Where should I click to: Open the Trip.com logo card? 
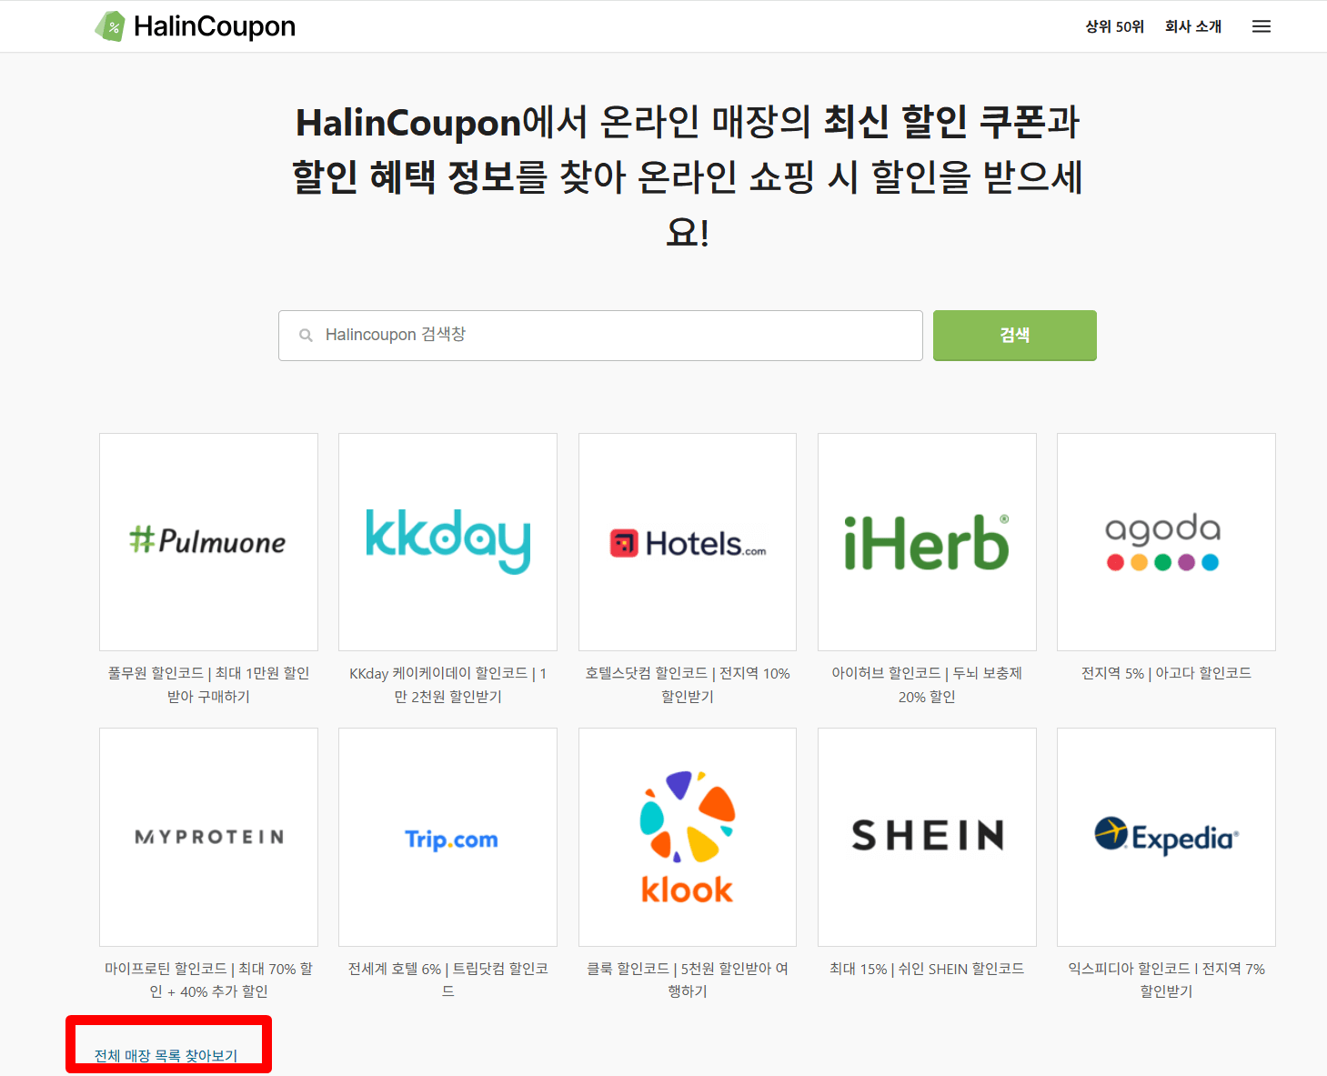[447, 837]
